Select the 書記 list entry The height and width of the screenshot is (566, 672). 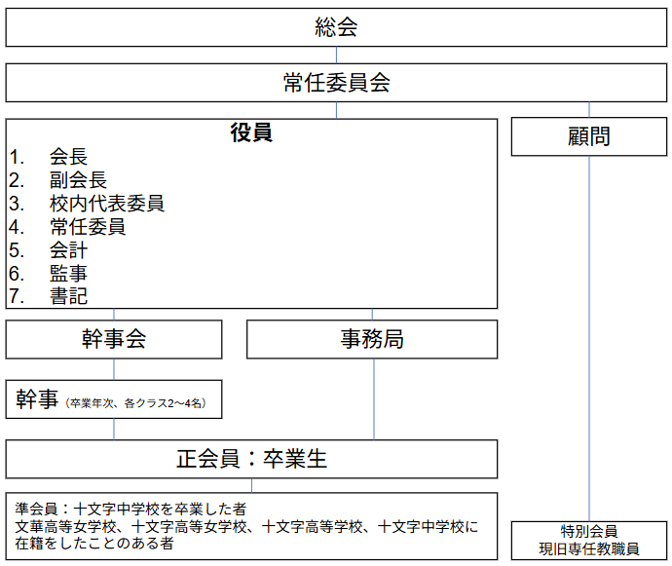(x=68, y=296)
